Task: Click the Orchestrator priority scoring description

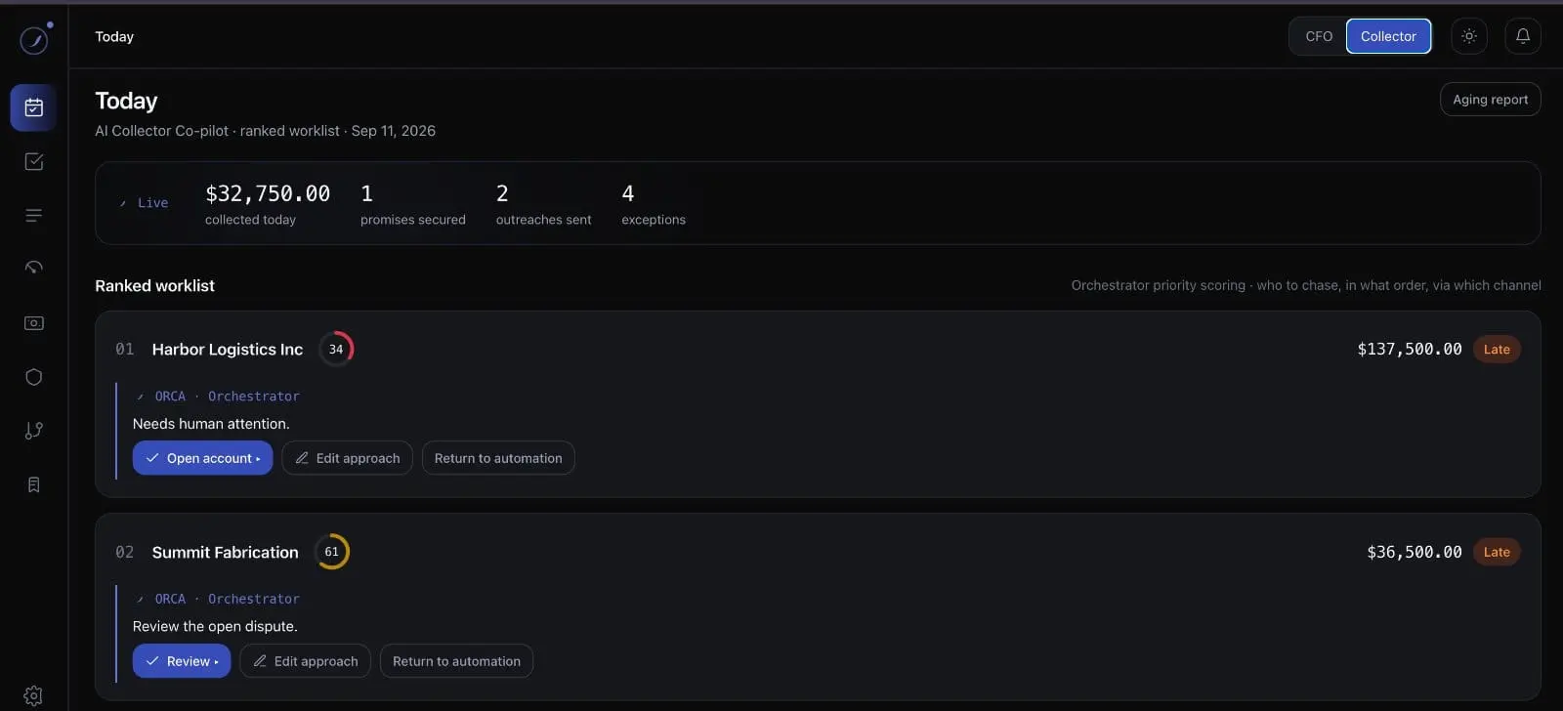Action: (1306, 286)
